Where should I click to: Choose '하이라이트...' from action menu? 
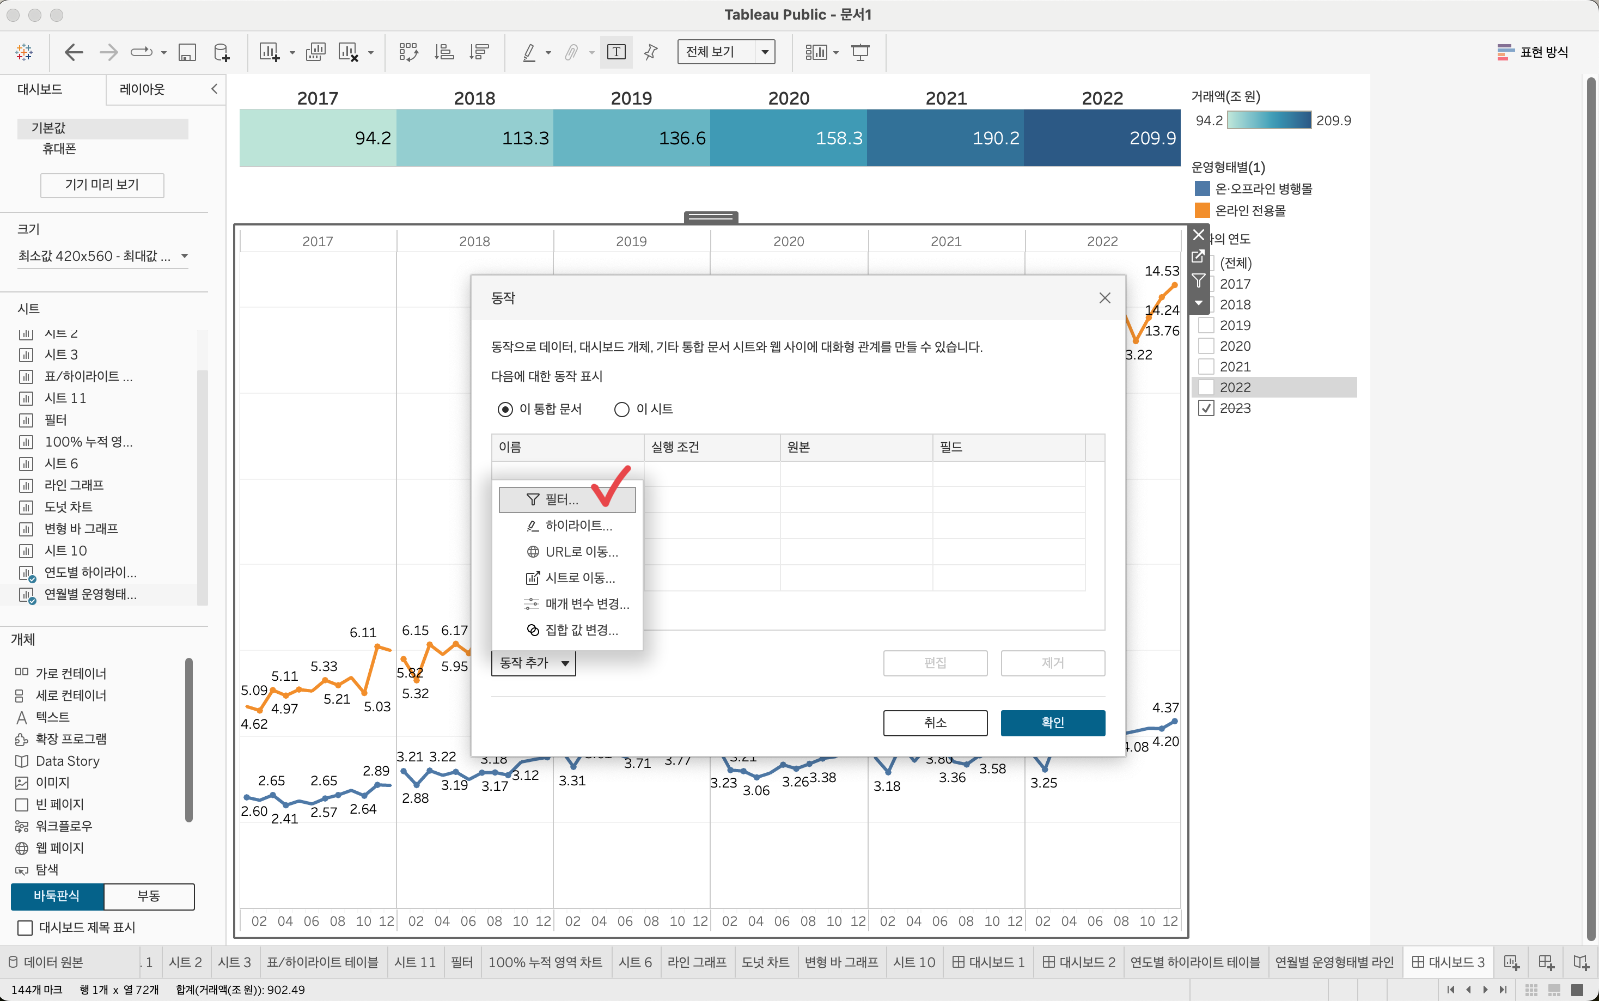578,526
